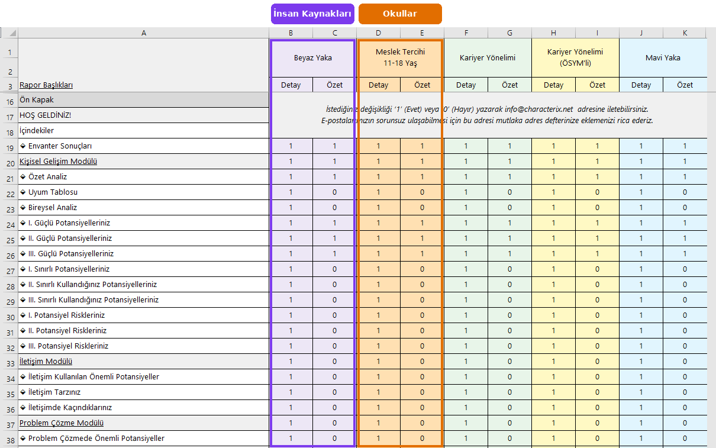Click the Mavi Yaka header cell
716x448 pixels.
pyautogui.click(x=663, y=58)
